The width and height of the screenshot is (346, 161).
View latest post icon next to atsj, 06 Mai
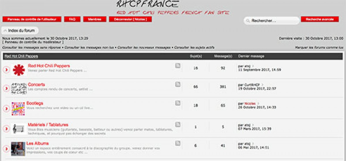click(252, 143)
